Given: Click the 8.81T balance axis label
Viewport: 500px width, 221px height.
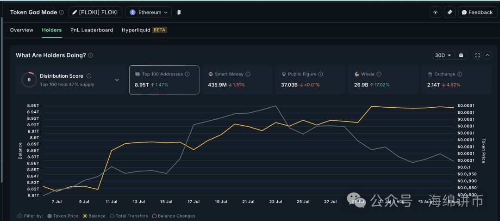Looking at the screenshot, I should coord(33,196).
